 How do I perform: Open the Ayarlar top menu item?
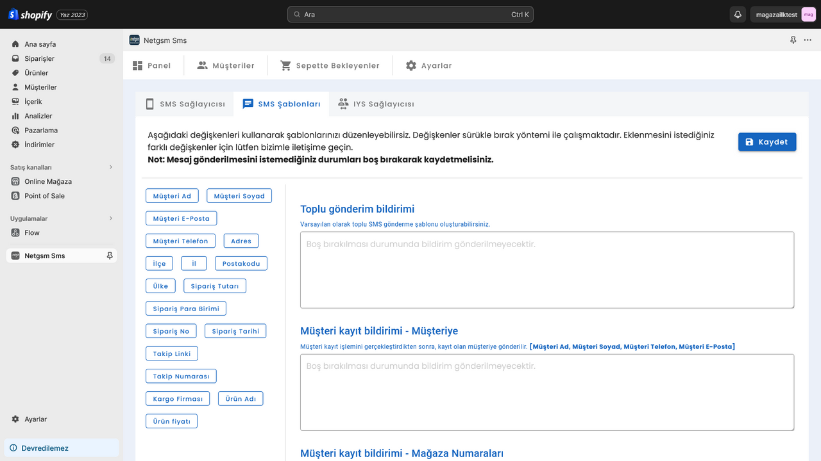coord(429,65)
